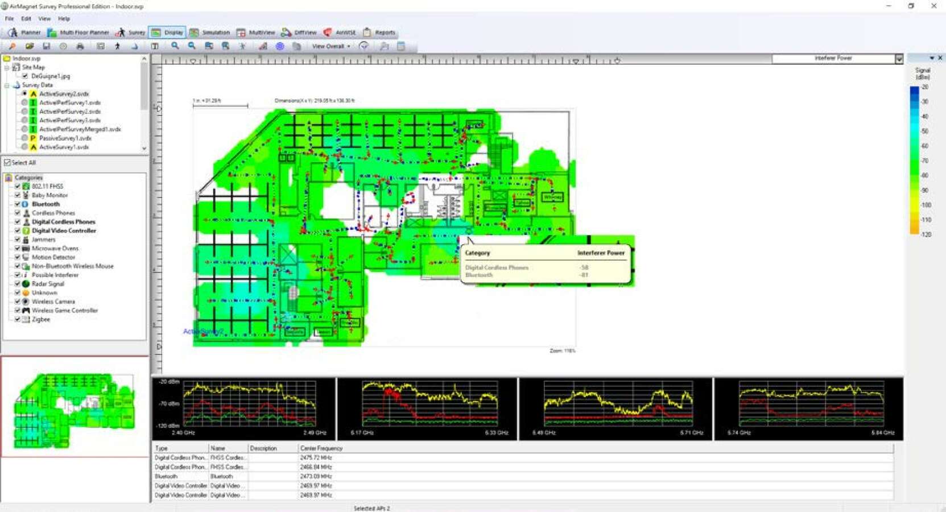The height and width of the screenshot is (512, 946).
Task: Open the View menu
Action: pyautogui.click(x=44, y=19)
